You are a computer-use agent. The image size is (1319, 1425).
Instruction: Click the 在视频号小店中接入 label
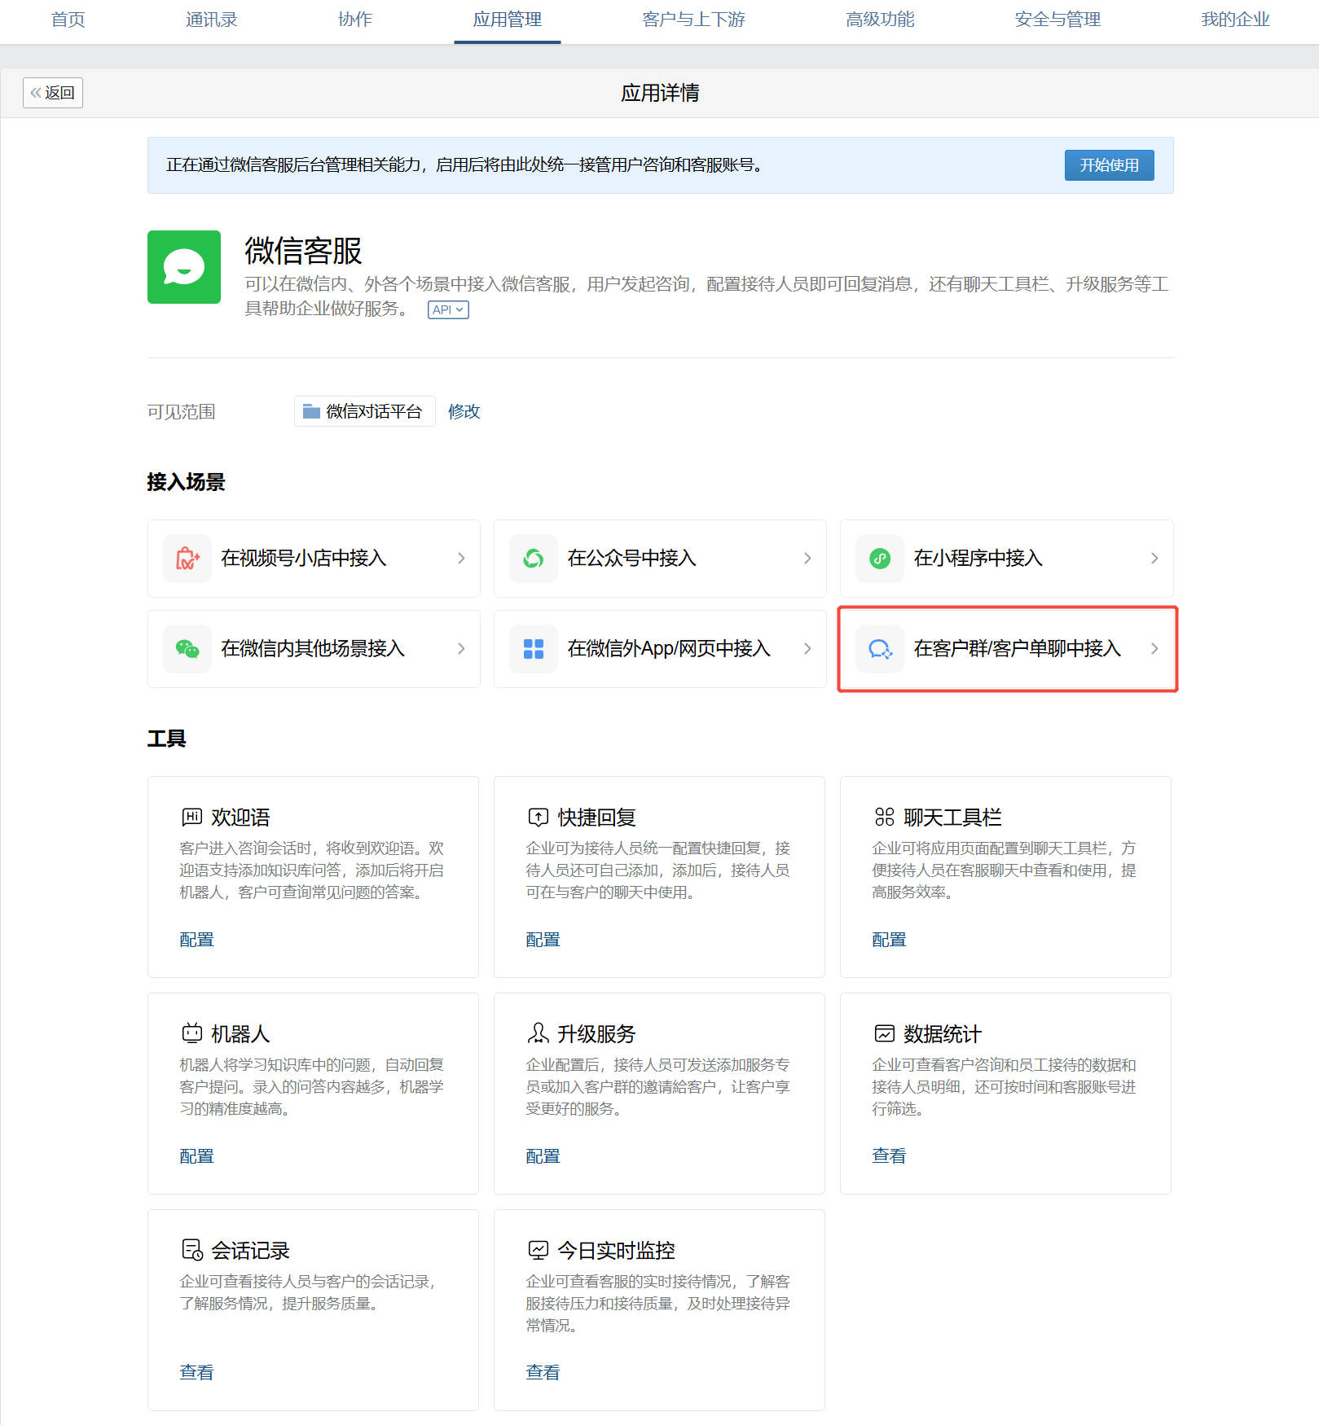(304, 559)
